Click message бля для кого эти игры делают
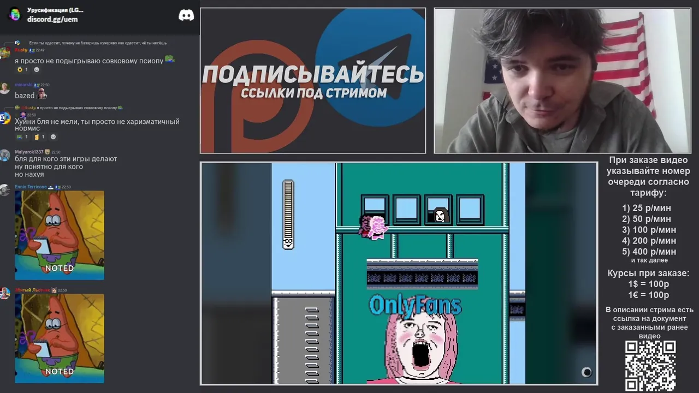The height and width of the screenshot is (393, 699). click(x=66, y=159)
